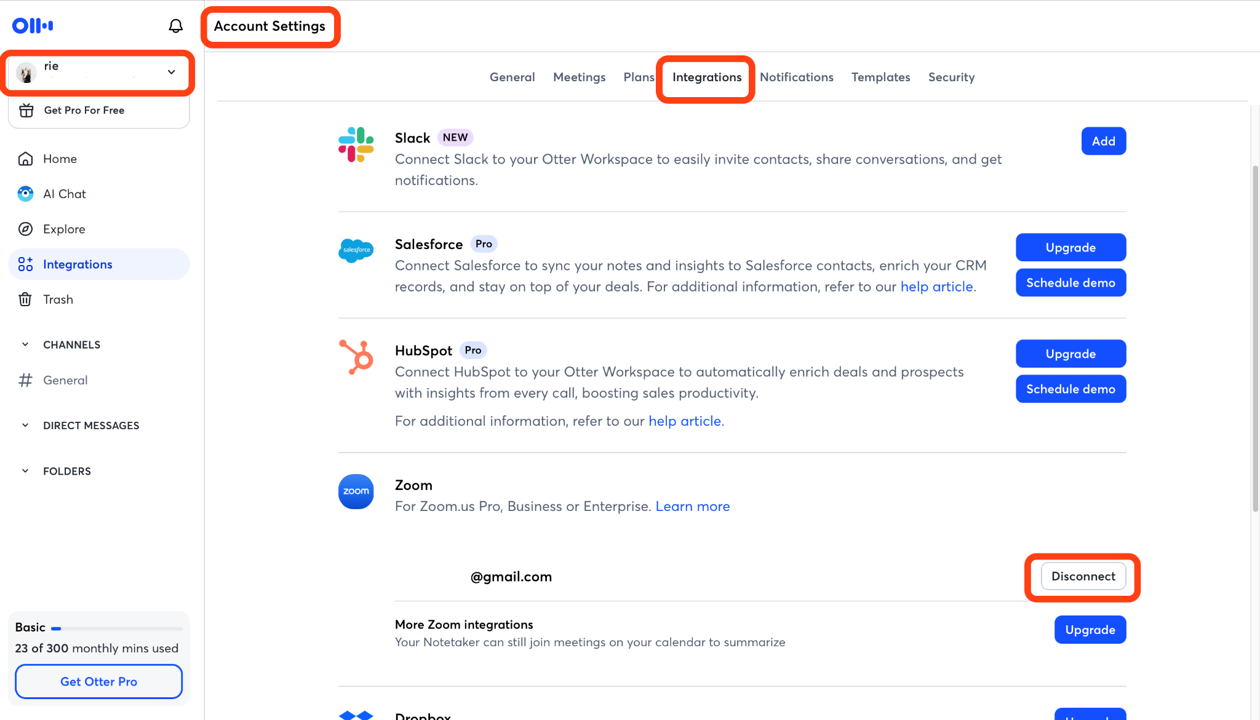Screen dimensions: 1260x720
Task: Open the Plans tab
Action: pyautogui.click(x=639, y=77)
